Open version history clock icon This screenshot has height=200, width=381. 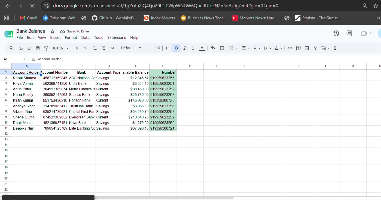(x=336, y=34)
